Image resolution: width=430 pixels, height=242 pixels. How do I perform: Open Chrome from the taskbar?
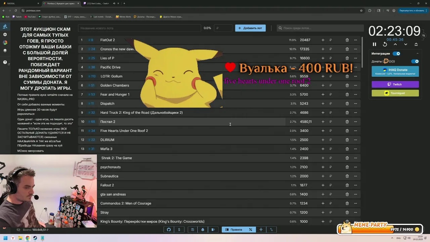coord(28,238)
